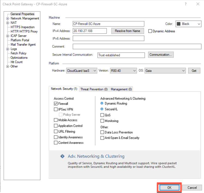Viewport: 204px width, 193px height.
Task: Select Logs tree label
Action: (14, 49)
